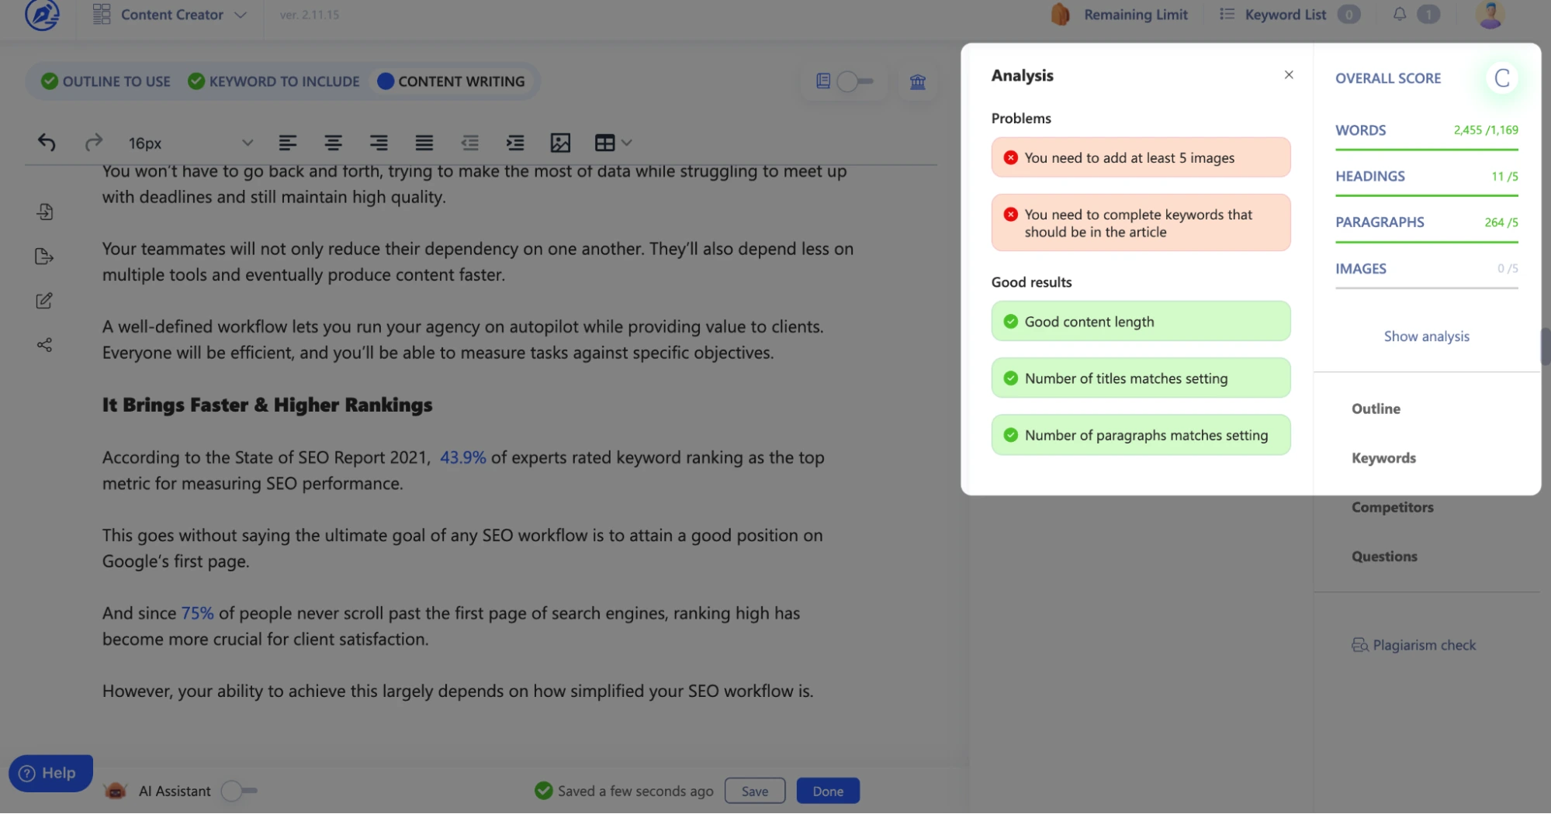Increase indent of the paragraph
This screenshot has width=1551, height=814.
(515, 143)
